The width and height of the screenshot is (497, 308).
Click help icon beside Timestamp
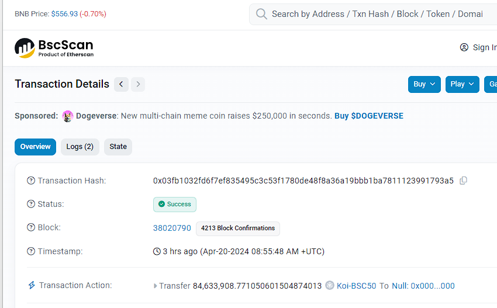point(31,251)
